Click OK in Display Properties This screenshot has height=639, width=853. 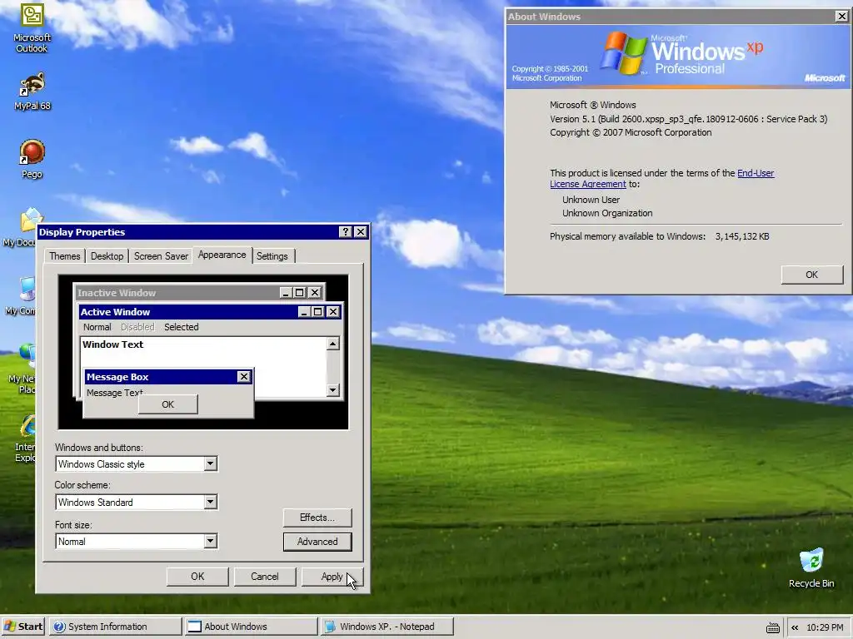[x=197, y=577]
